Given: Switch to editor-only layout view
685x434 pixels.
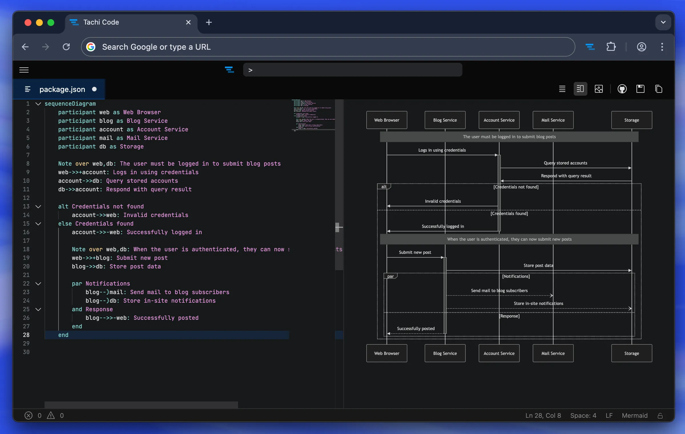Looking at the screenshot, I should tap(562, 89).
